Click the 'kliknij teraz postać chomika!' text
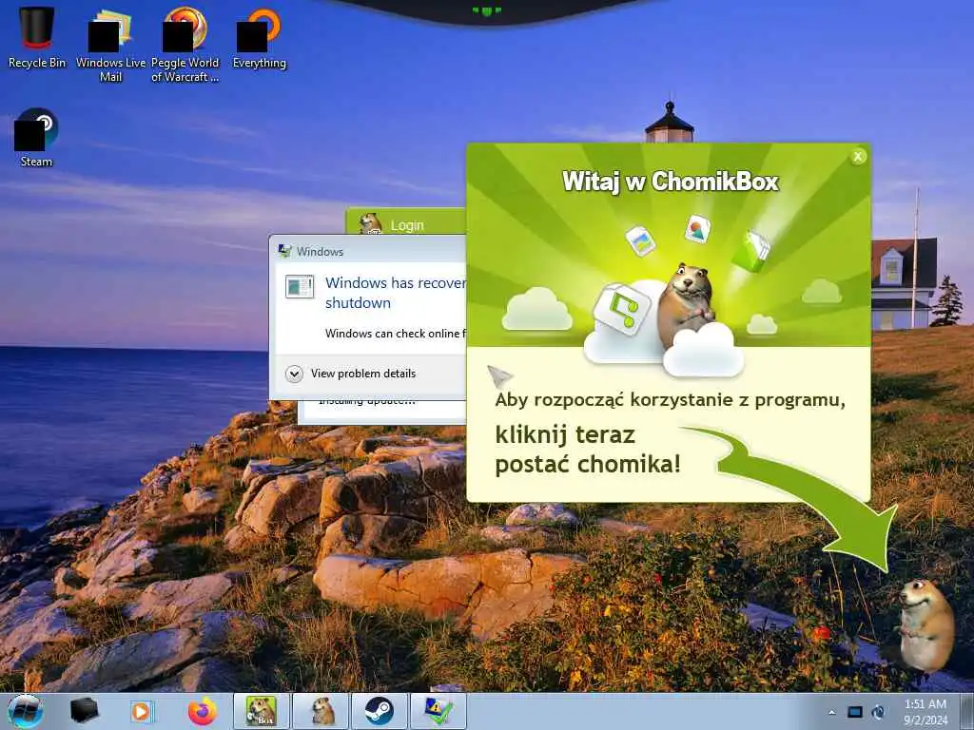Image resolution: width=974 pixels, height=730 pixels. coord(588,450)
